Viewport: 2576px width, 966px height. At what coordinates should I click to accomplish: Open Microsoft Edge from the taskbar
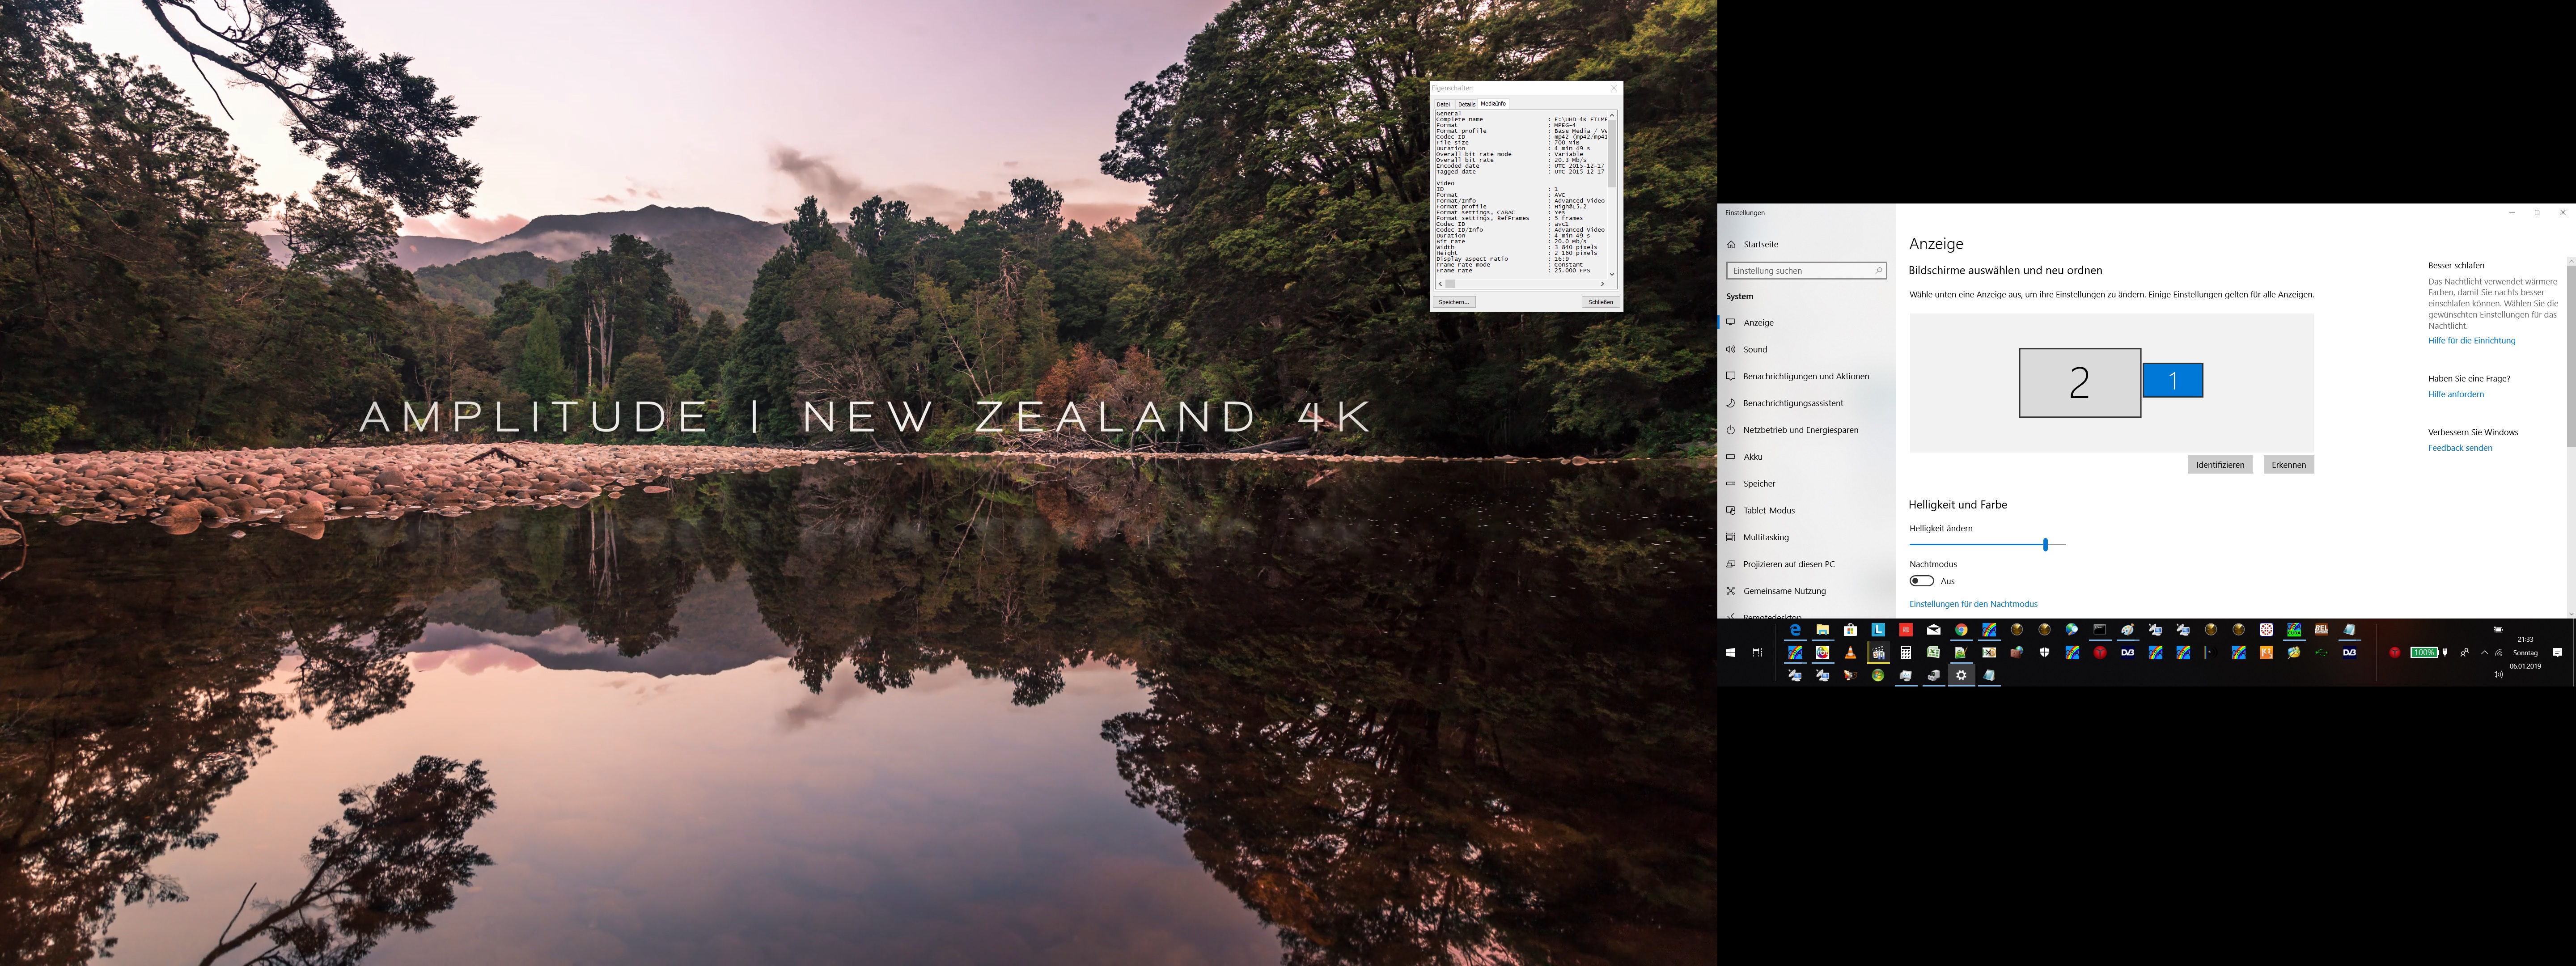click(1795, 630)
